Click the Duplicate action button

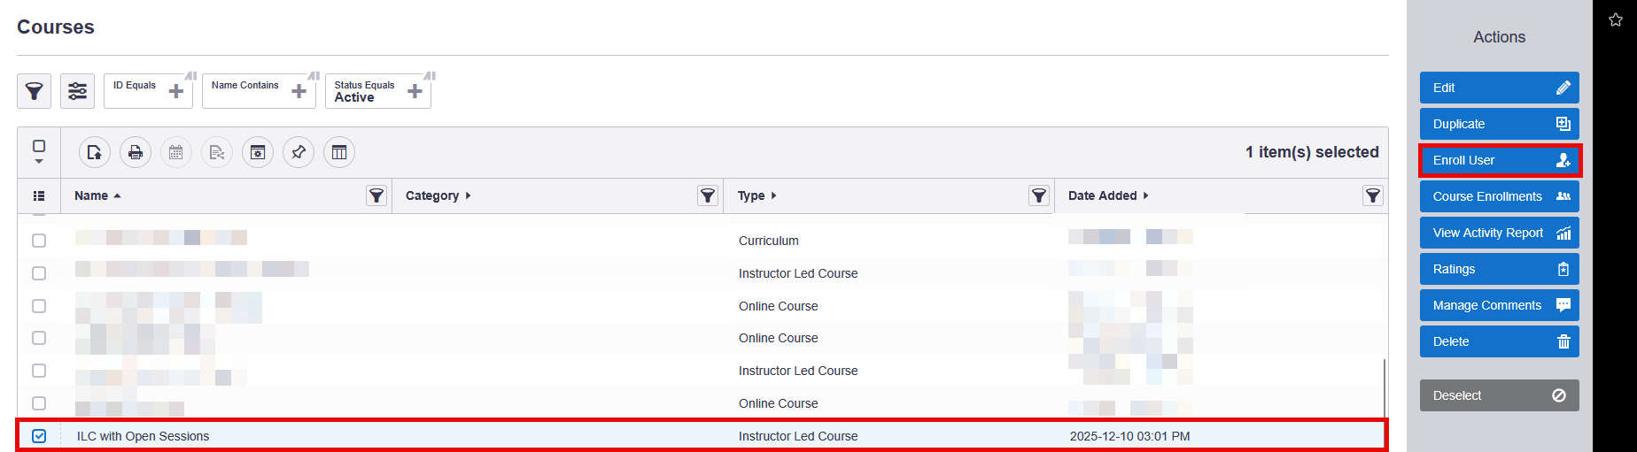[x=1499, y=124]
